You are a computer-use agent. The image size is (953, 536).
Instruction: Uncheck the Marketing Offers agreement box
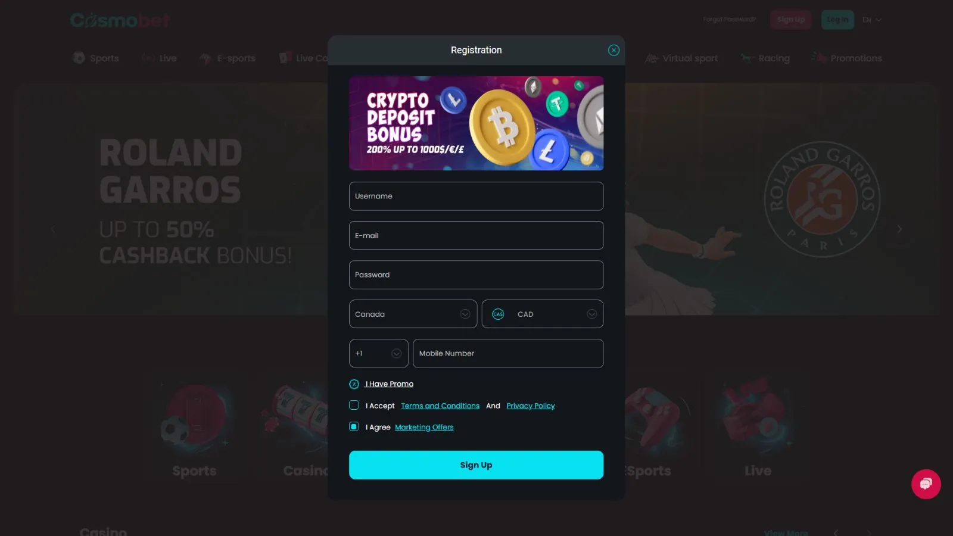point(354,427)
